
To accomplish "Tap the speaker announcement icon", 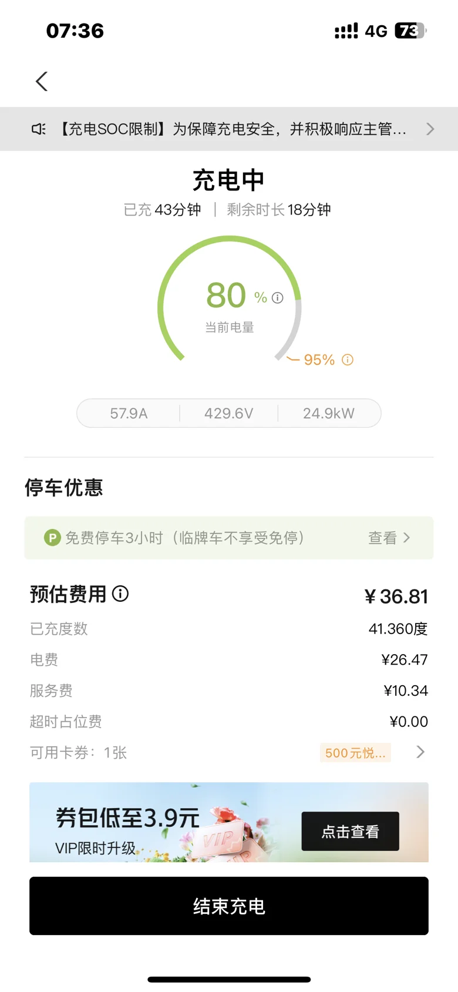I will (39, 129).
